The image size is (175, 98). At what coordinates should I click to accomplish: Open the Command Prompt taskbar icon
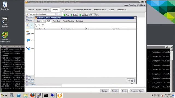[x=46, y=95]
